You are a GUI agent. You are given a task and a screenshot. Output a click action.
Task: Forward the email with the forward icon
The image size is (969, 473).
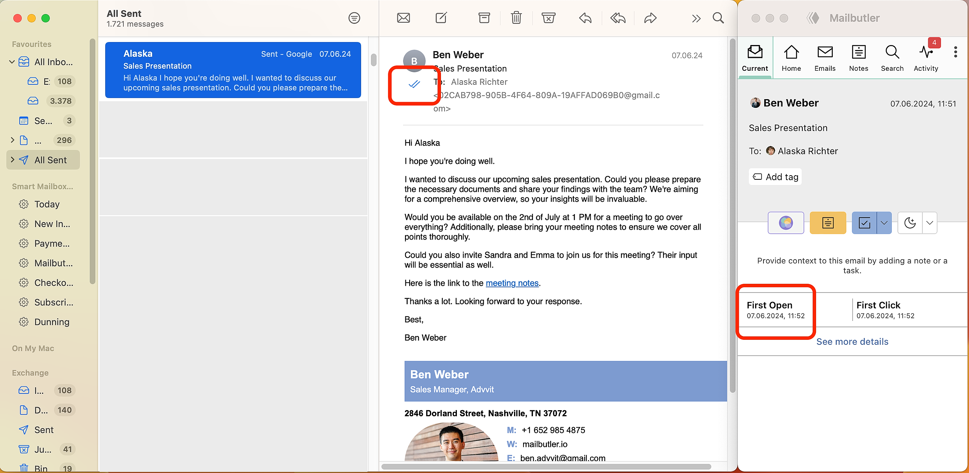(x=650, y=18)
